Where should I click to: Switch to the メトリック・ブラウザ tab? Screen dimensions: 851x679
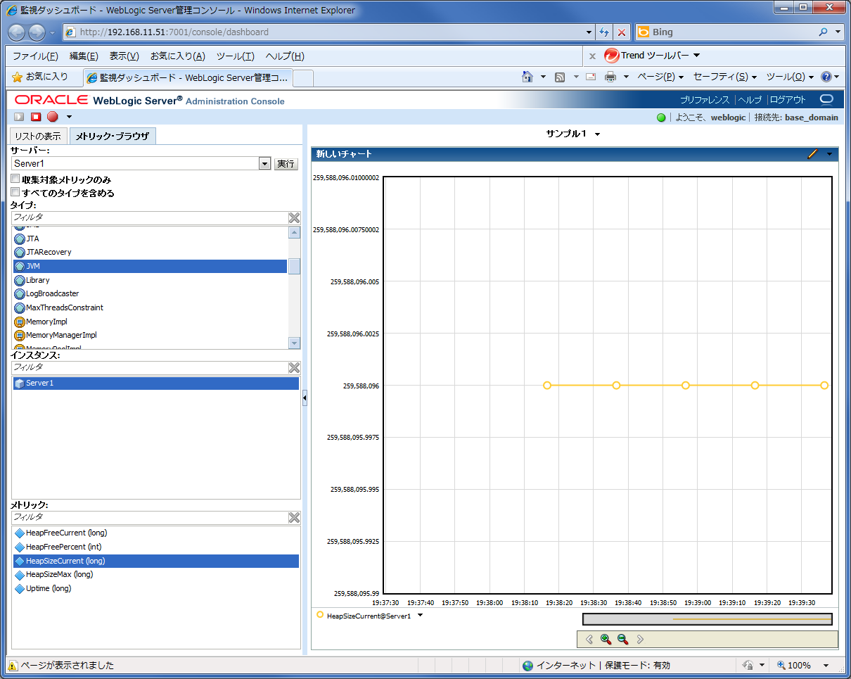pyautogui.click(x=113, y=137)
